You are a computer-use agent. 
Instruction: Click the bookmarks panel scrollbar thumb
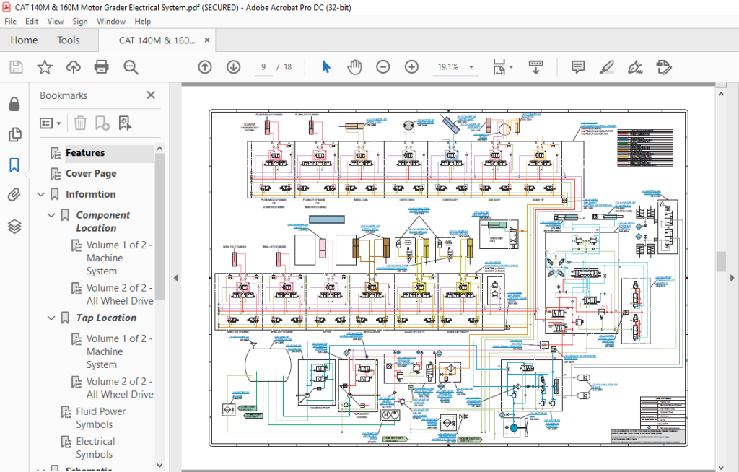159,227
